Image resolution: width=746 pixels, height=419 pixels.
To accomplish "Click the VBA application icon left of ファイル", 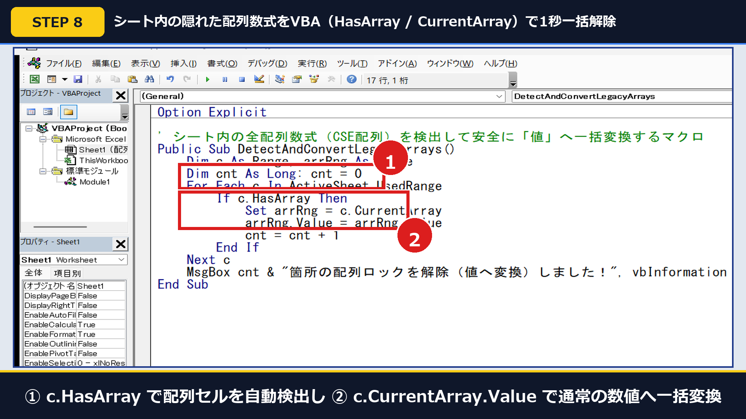I will 34,63.
